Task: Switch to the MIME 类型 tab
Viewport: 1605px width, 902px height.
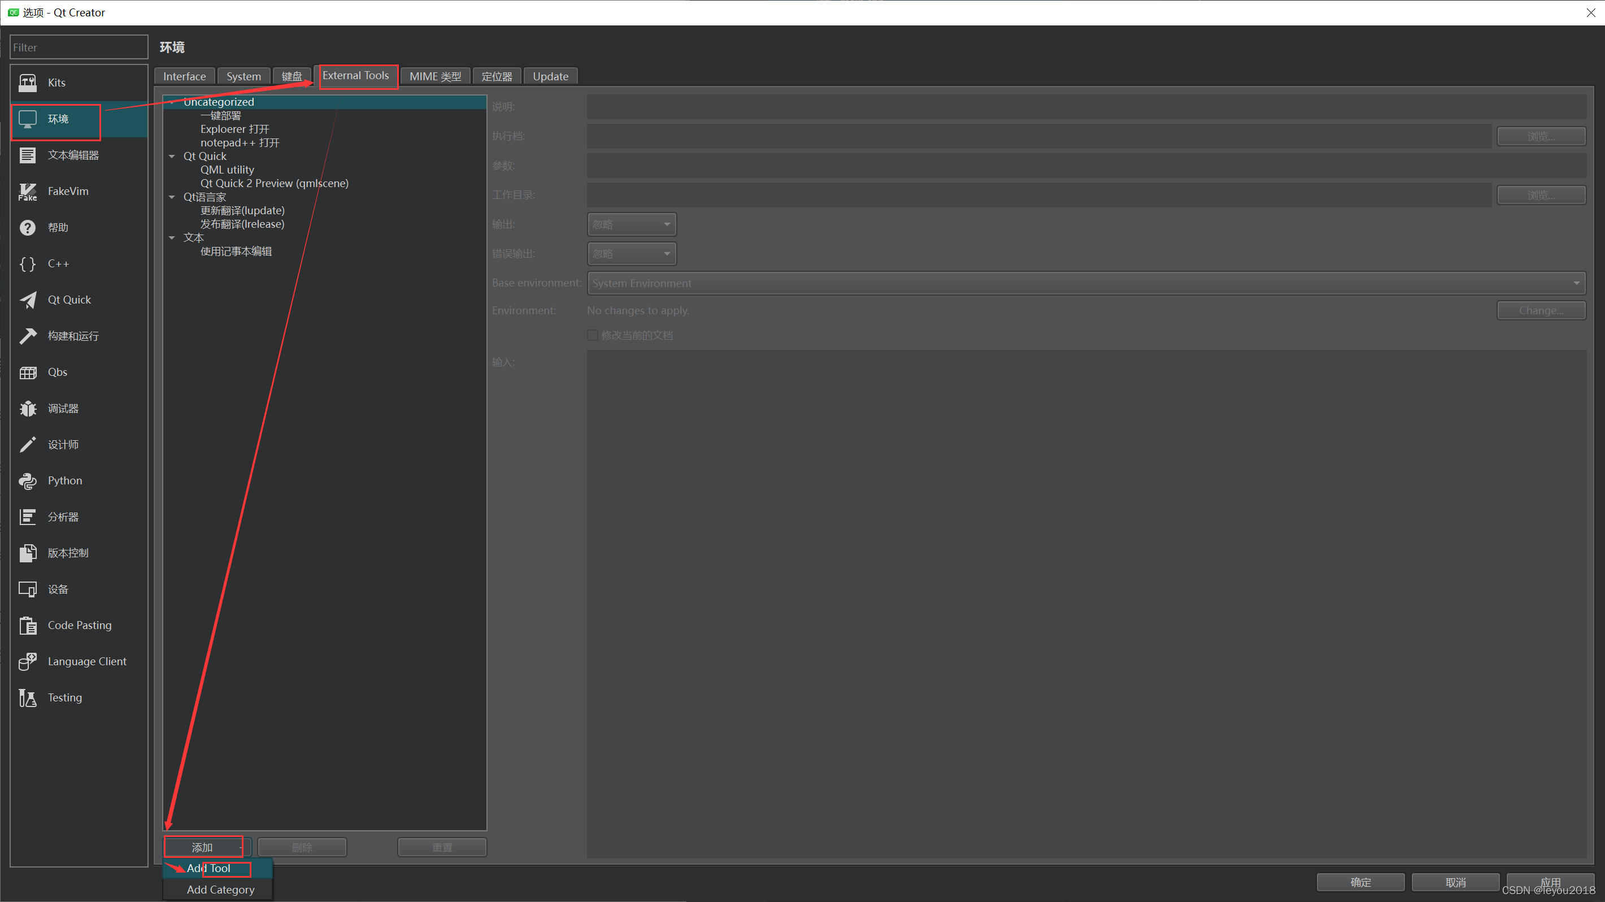Action: (435, 76)
